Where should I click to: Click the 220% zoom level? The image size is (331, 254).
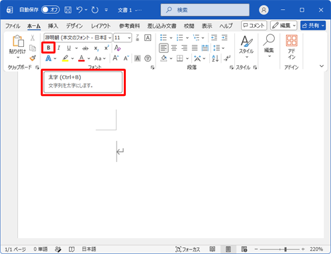click(x=316, y=249)
